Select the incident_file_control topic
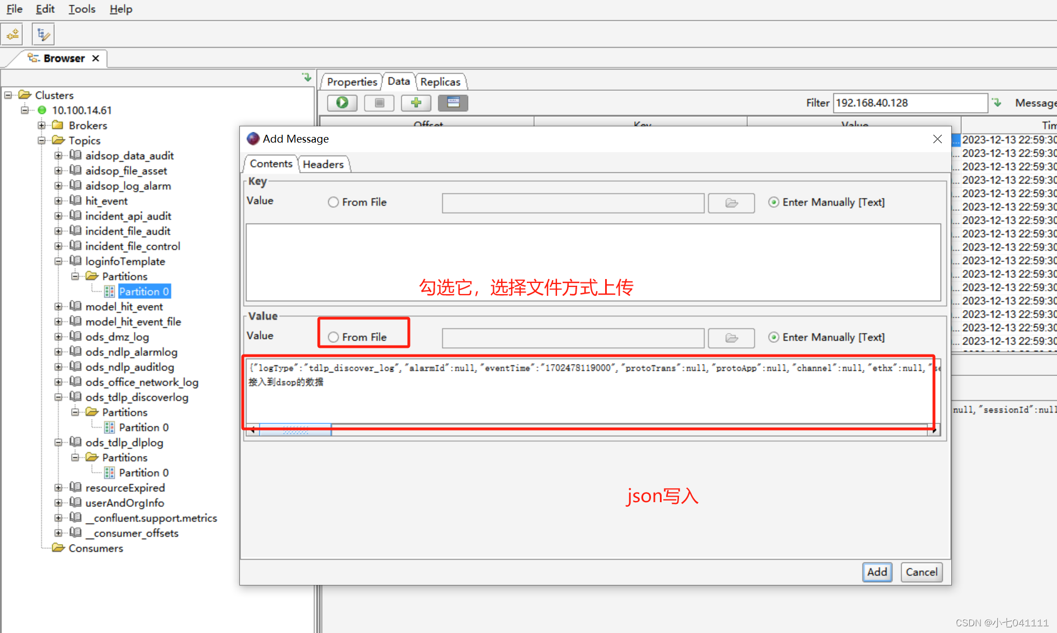Image resolution: width=1057 pixels, height=633 pixels. click(x=133, y=246)
